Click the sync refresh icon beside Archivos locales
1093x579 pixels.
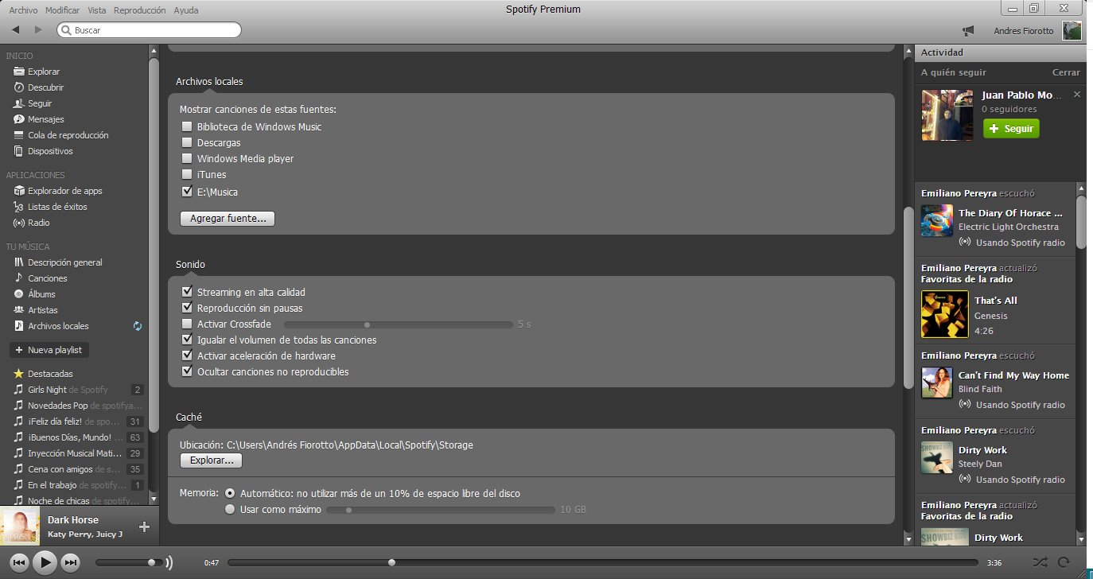[138, 326]
